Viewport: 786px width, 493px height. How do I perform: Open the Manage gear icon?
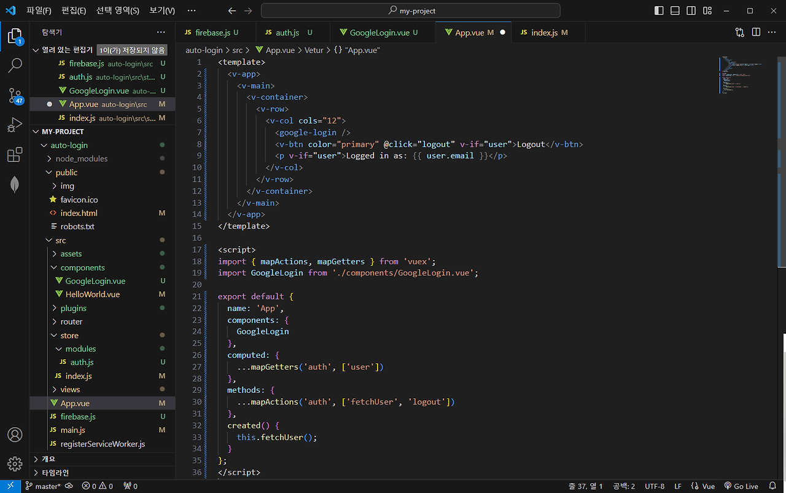click(x=15, y=464)
